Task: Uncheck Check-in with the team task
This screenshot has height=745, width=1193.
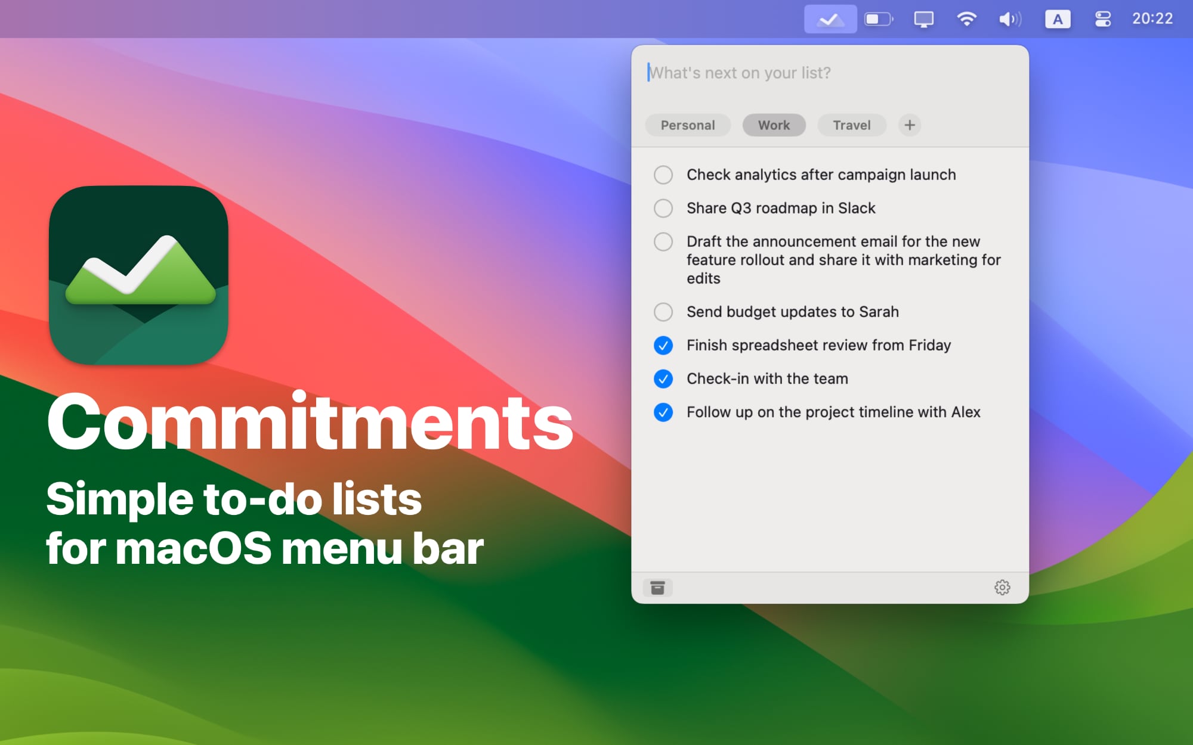Action: click(663, 378)
